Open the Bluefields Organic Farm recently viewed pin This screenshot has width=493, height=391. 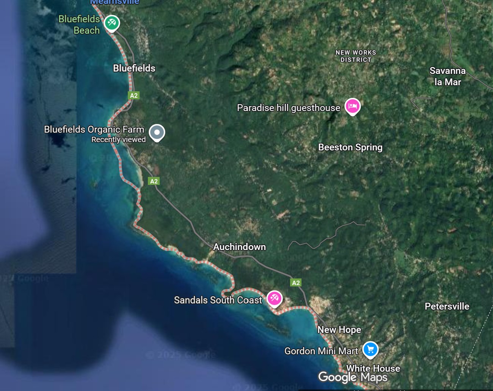click(157, 133)
